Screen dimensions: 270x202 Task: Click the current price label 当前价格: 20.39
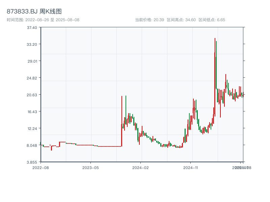(x=150, y=20)
